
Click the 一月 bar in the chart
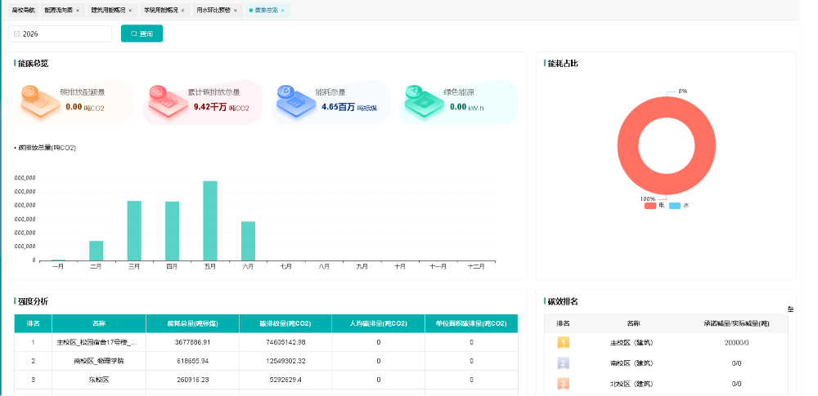[x=58, y=260]
